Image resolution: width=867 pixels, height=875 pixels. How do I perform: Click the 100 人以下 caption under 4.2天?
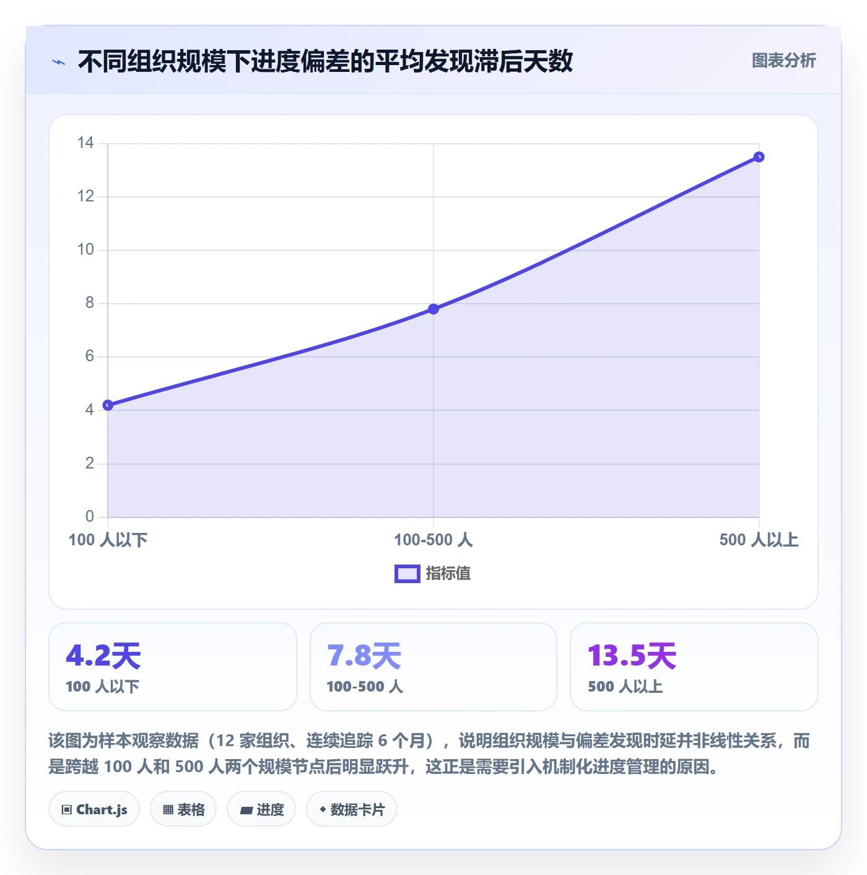tap(103, 687)
